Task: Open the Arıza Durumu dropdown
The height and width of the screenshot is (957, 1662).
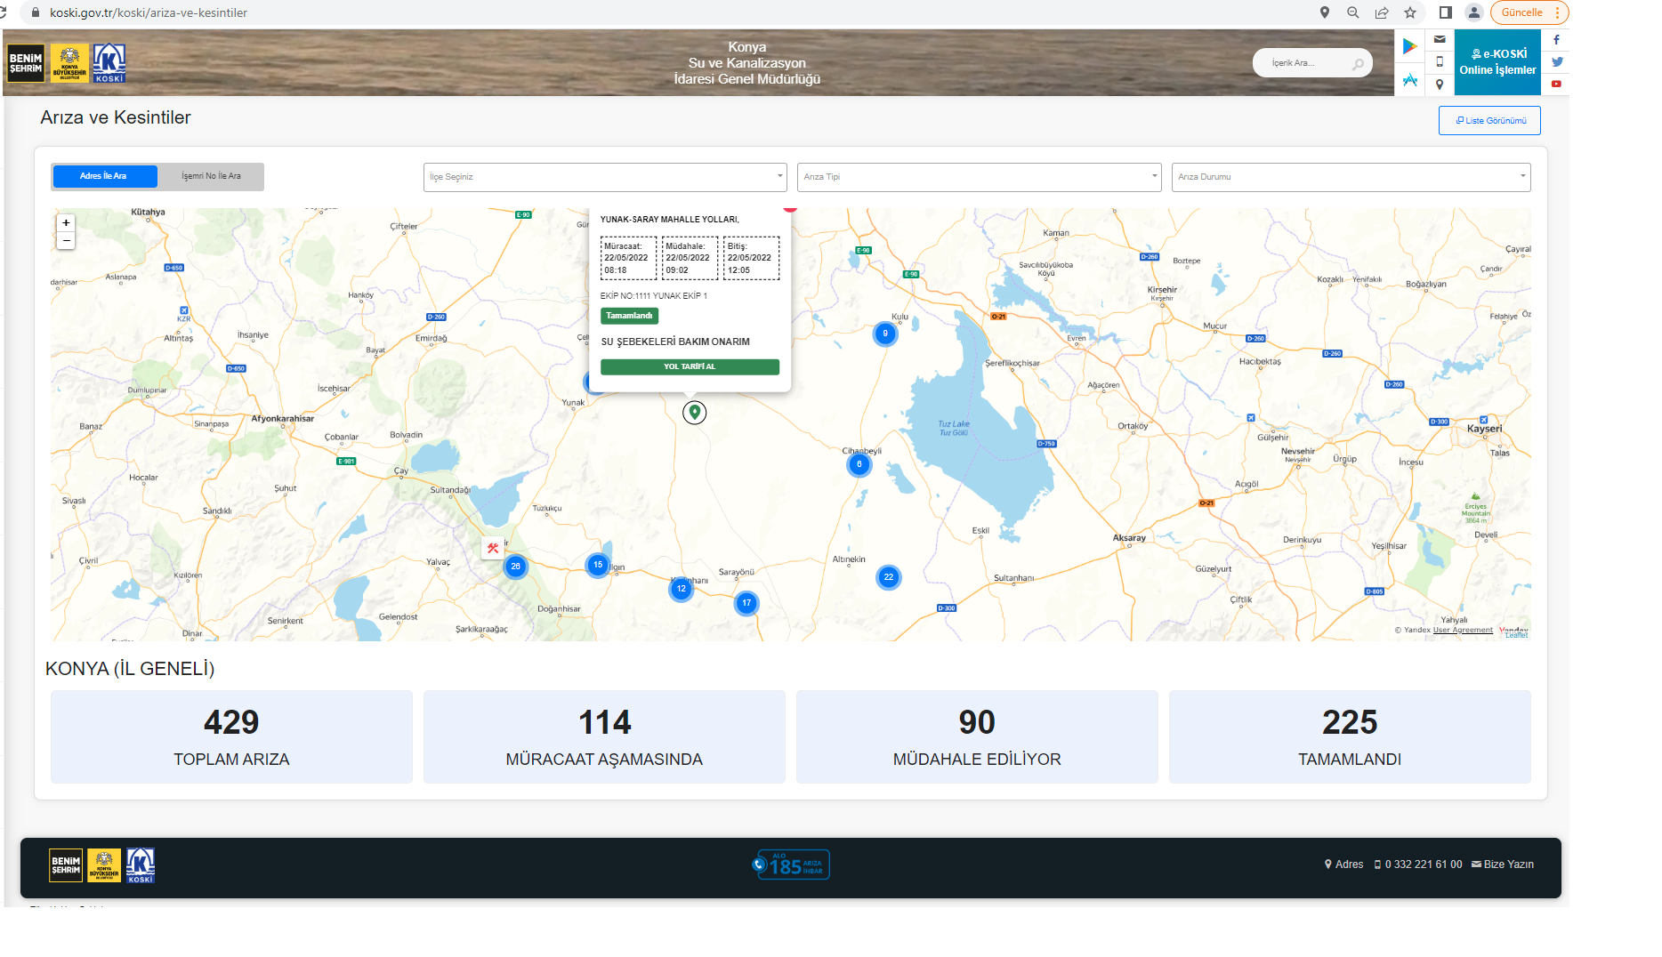Action: 1351,177
